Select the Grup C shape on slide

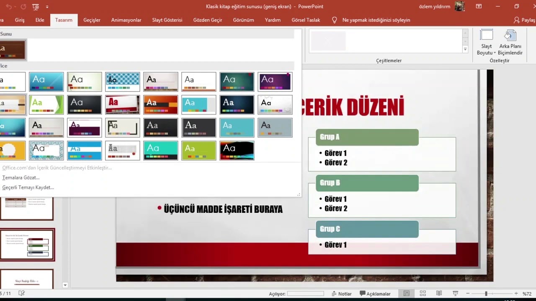pos(367,229)
